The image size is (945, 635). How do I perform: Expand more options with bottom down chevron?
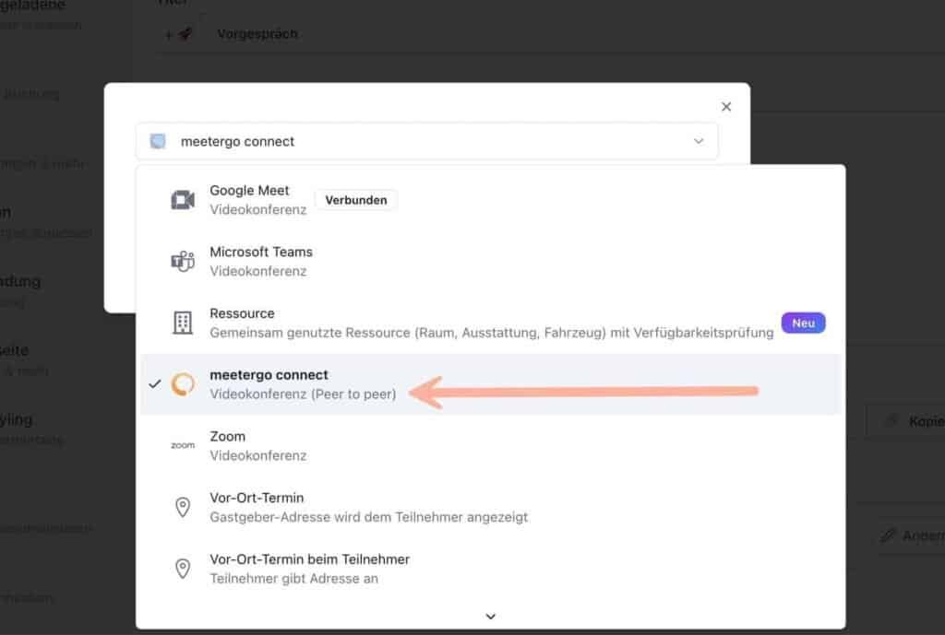coord(490,617)
